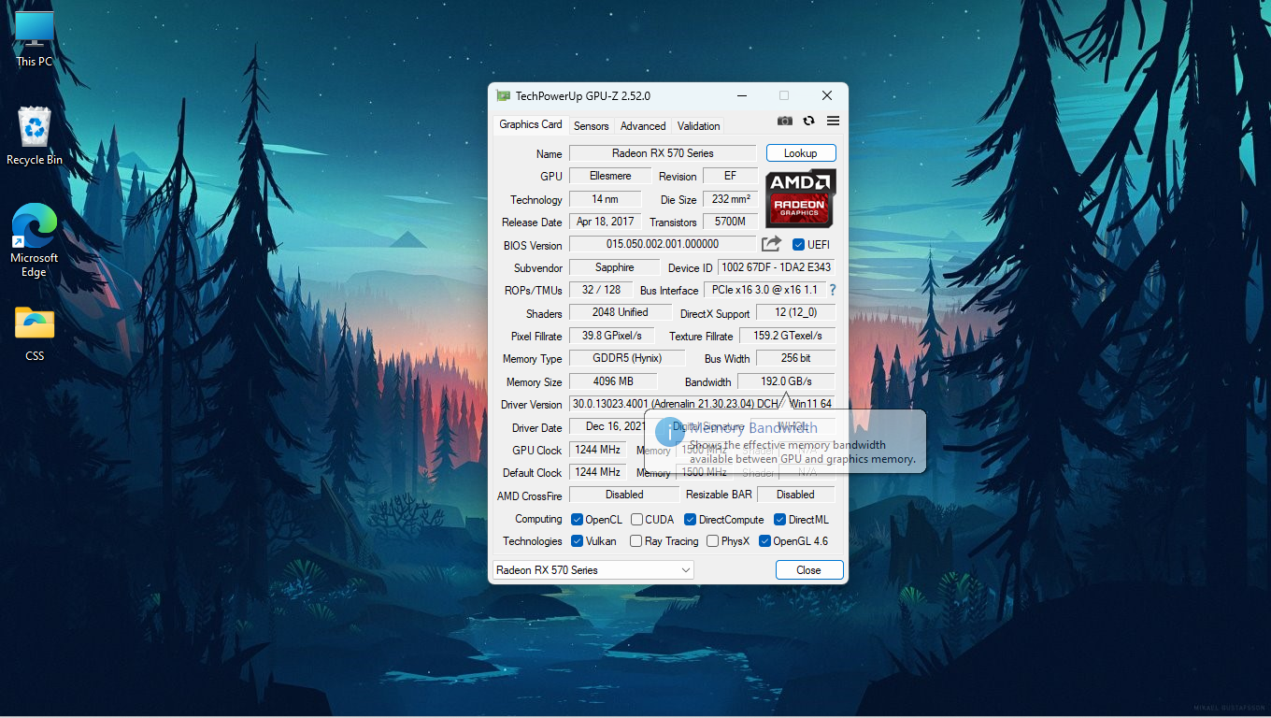Open the Validation tab

[699, 126]
